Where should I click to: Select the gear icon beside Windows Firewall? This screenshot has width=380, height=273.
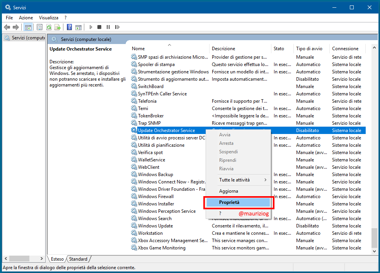point(134,196)
